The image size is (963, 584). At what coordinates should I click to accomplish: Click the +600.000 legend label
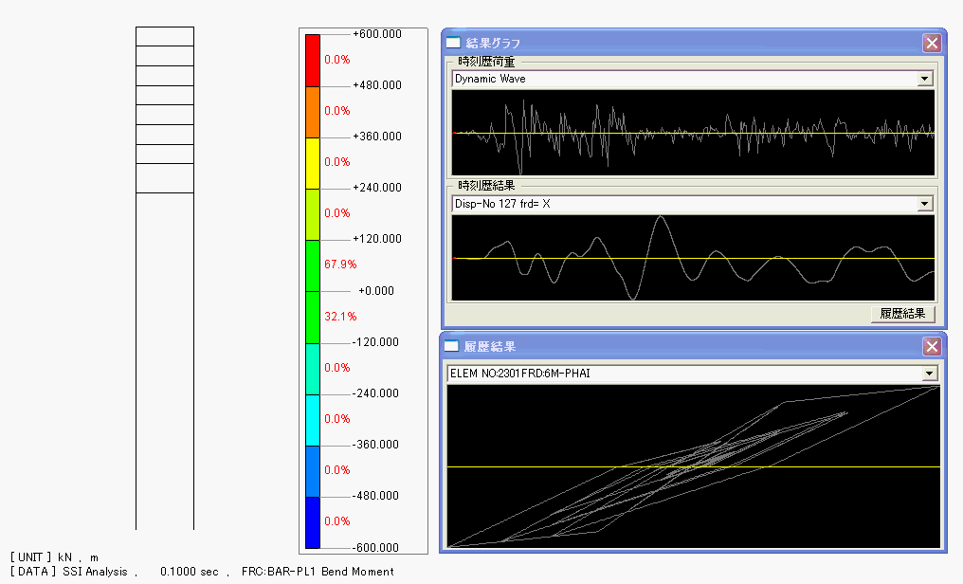point(377,34)
